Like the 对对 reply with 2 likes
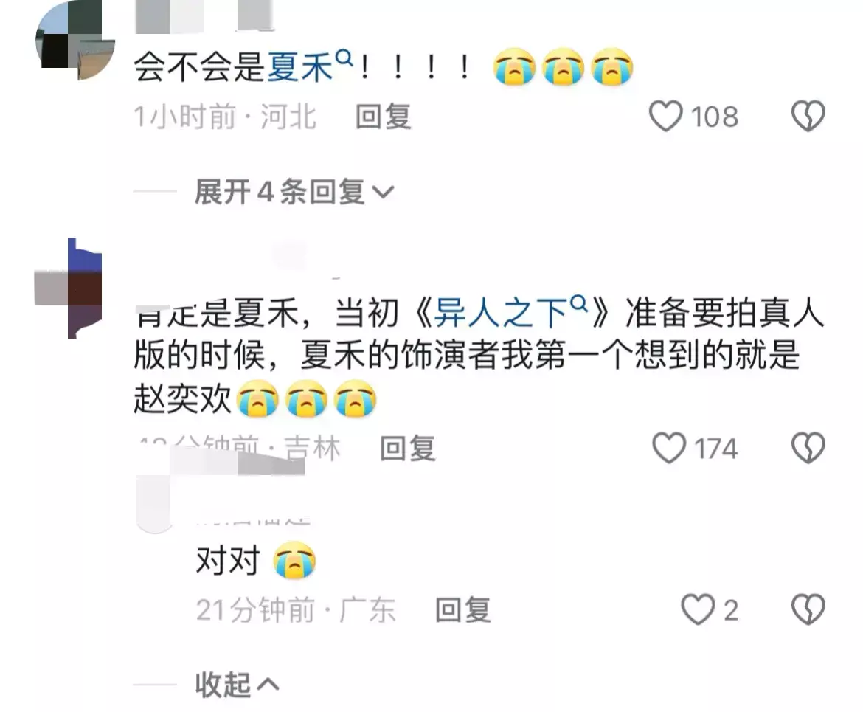863x712 pixels. coord(698,609)
